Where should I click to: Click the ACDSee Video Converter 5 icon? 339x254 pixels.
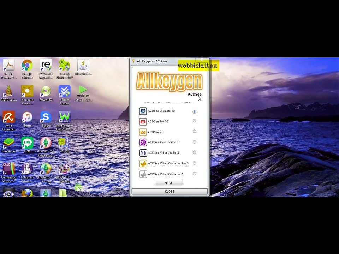[143, 174]
